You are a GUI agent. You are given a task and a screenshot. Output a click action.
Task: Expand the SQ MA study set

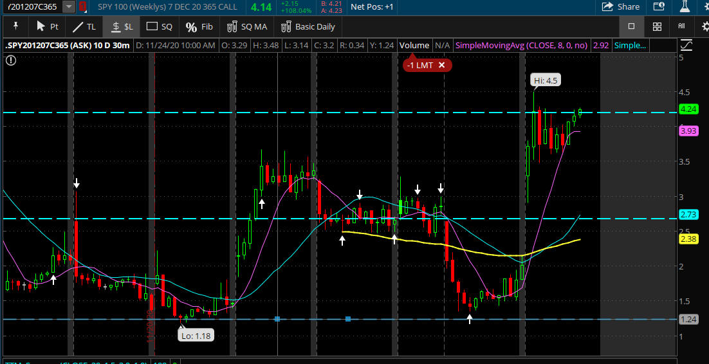click(x=247, y=26)
